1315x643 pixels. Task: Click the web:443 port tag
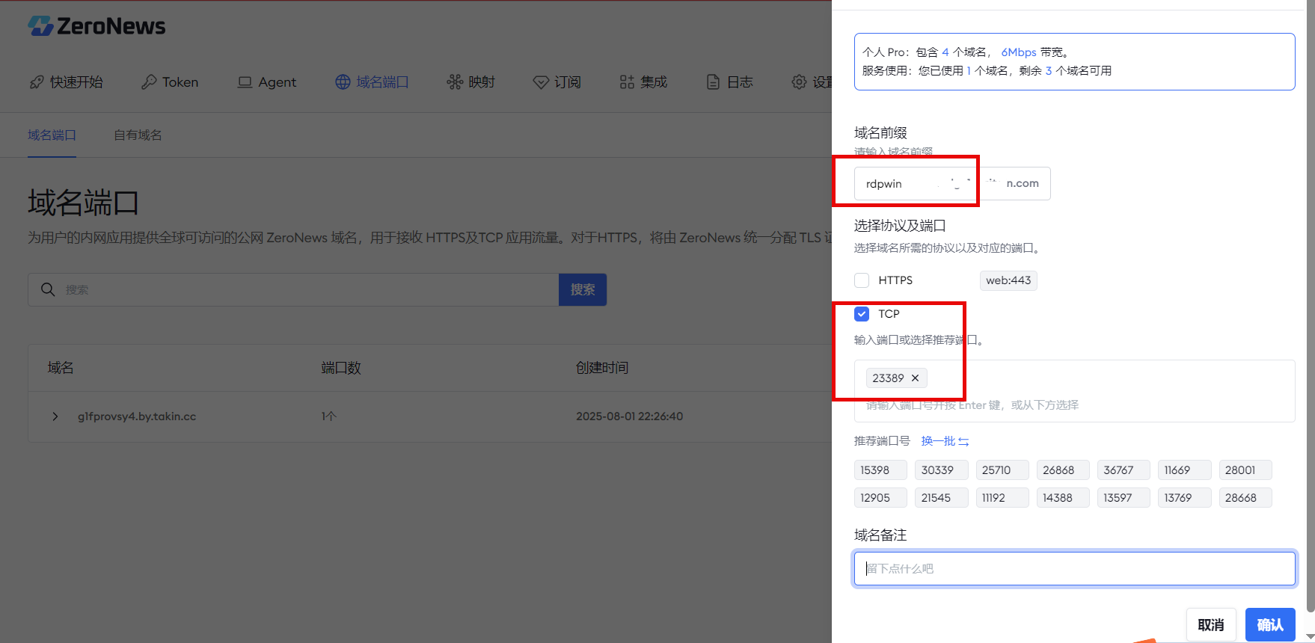[1008, 280]
